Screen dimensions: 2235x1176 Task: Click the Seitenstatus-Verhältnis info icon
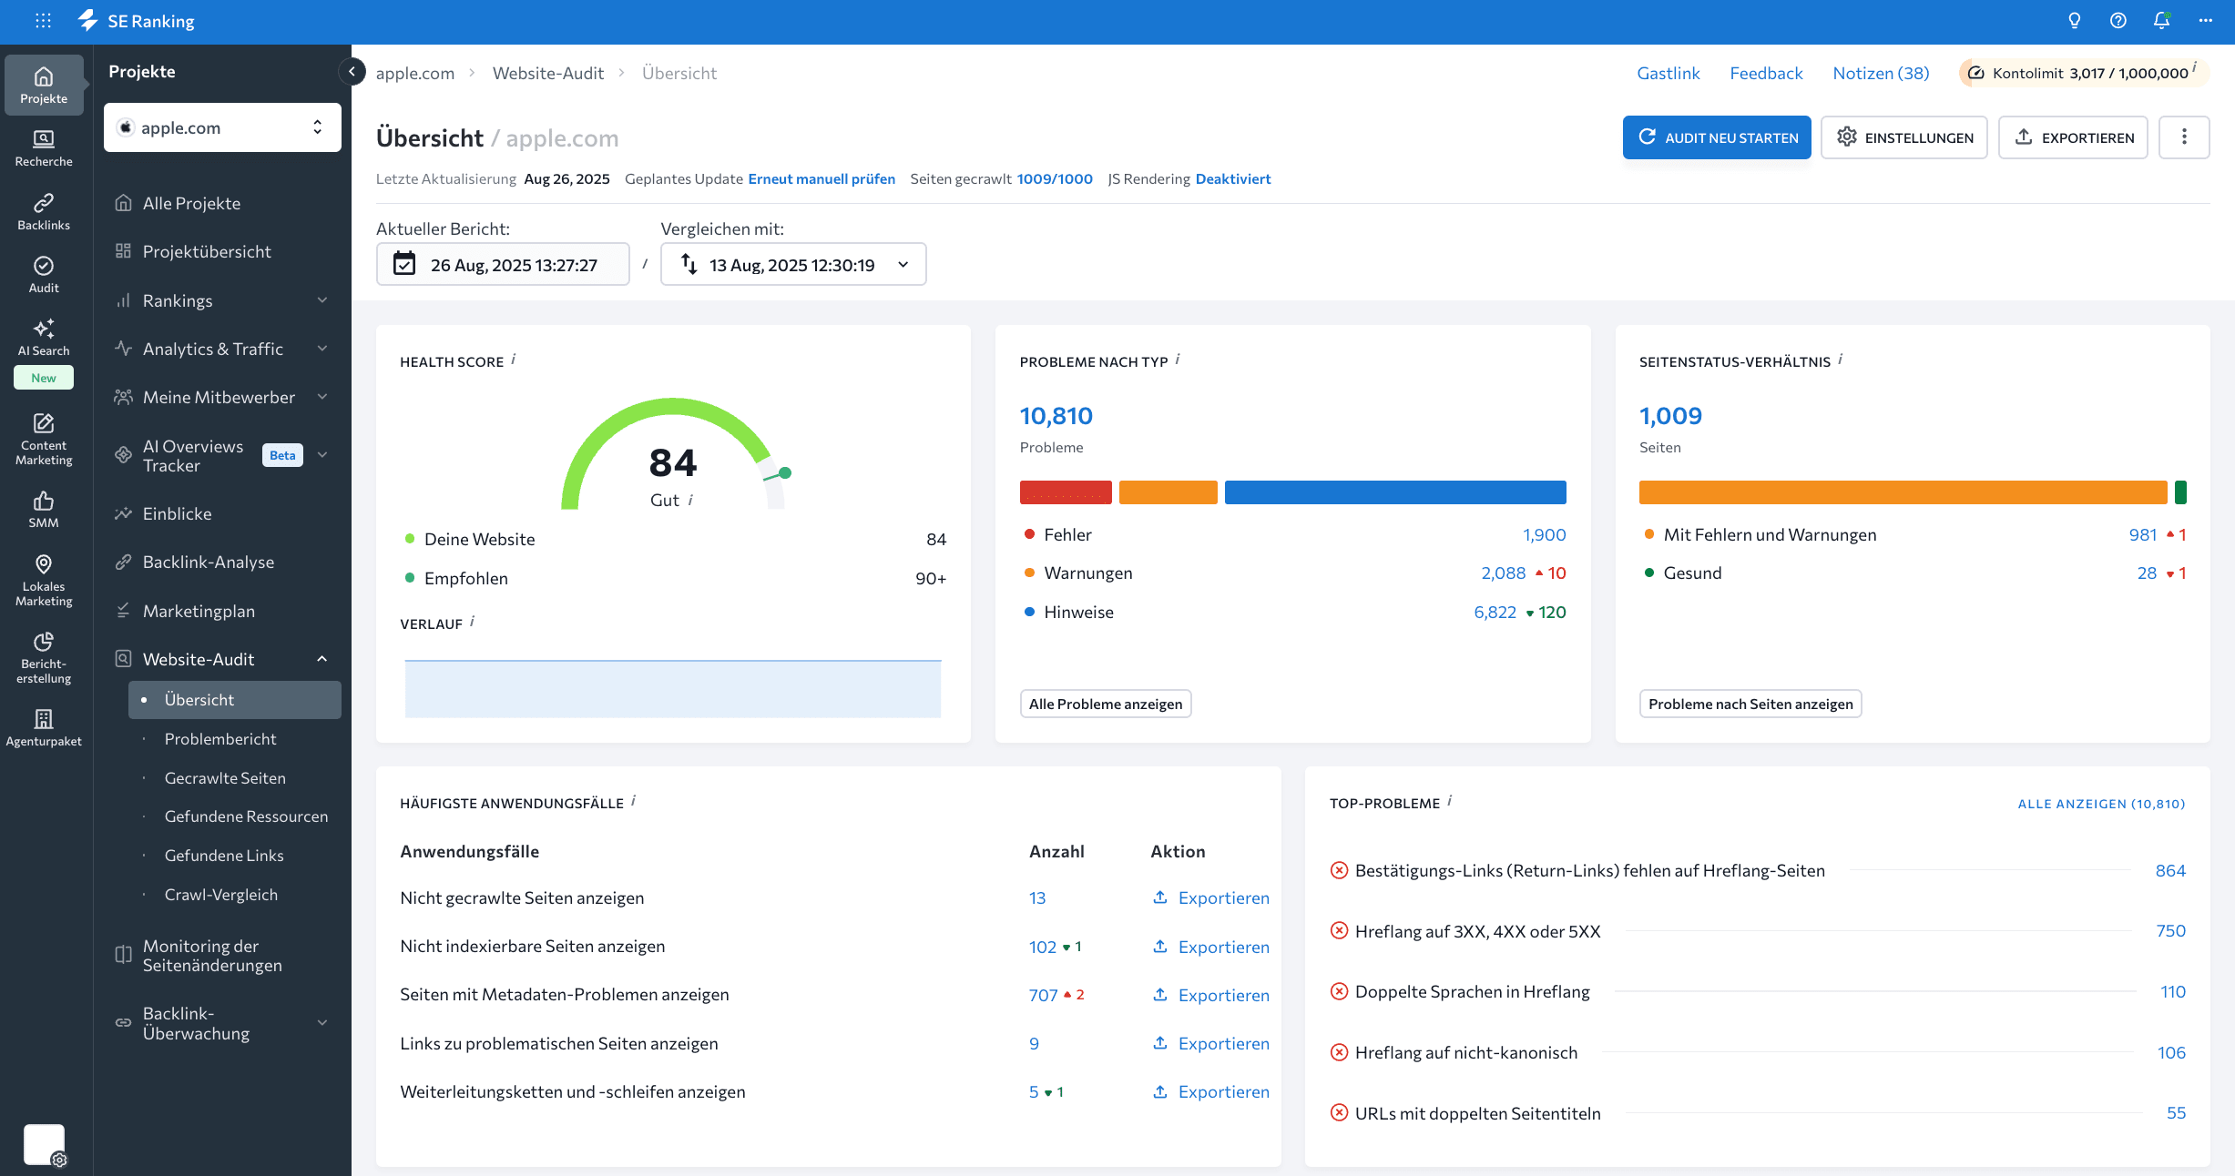click(1841, 360)
